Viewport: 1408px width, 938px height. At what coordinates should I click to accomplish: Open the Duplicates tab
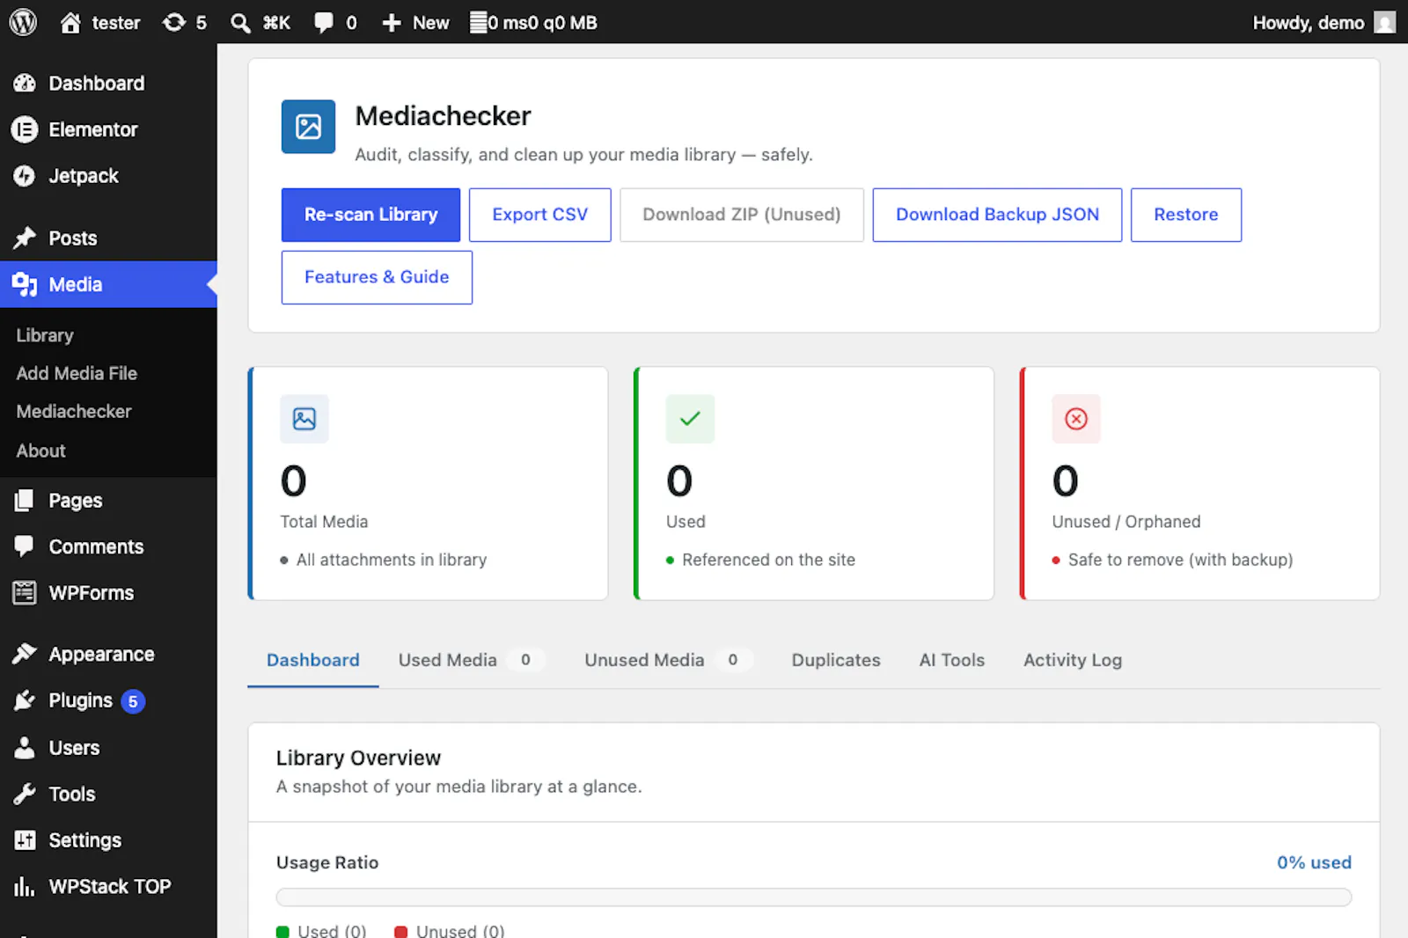pos(836,660)
